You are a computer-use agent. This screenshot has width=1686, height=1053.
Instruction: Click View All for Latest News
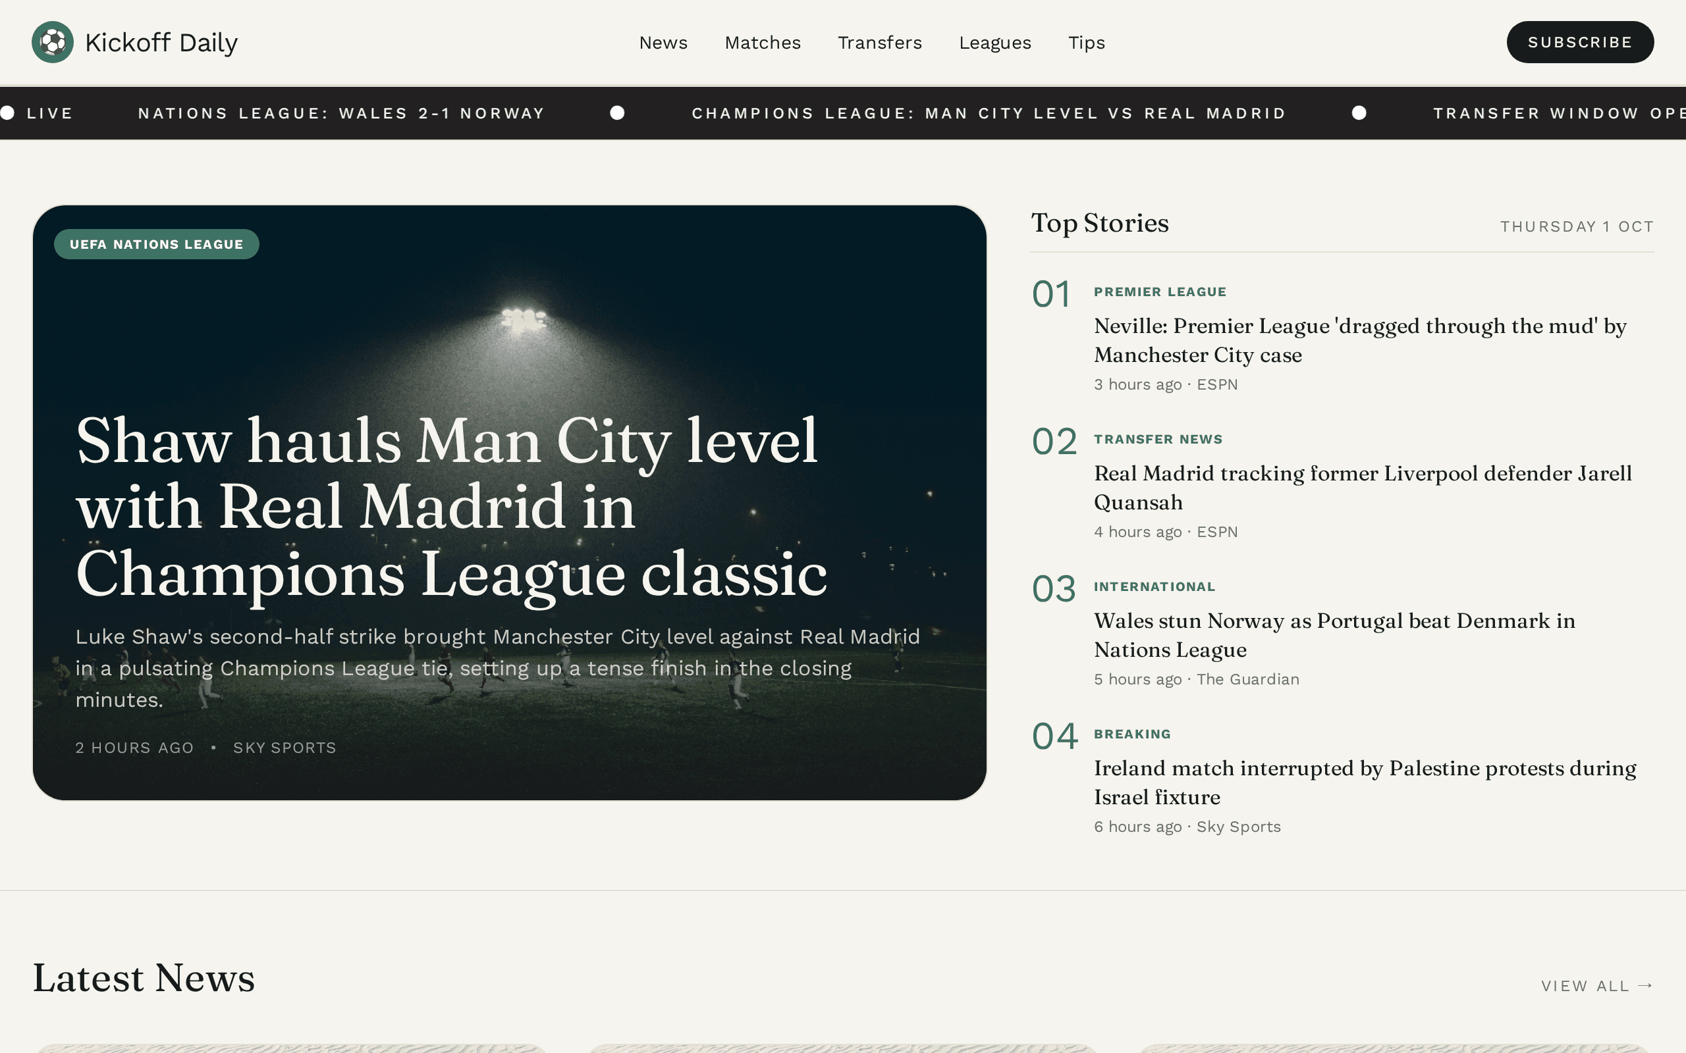tap(1597, 986)
